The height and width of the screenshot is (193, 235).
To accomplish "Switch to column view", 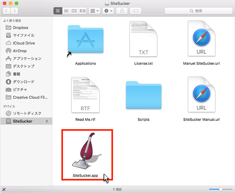I will (x=74, y=11).
